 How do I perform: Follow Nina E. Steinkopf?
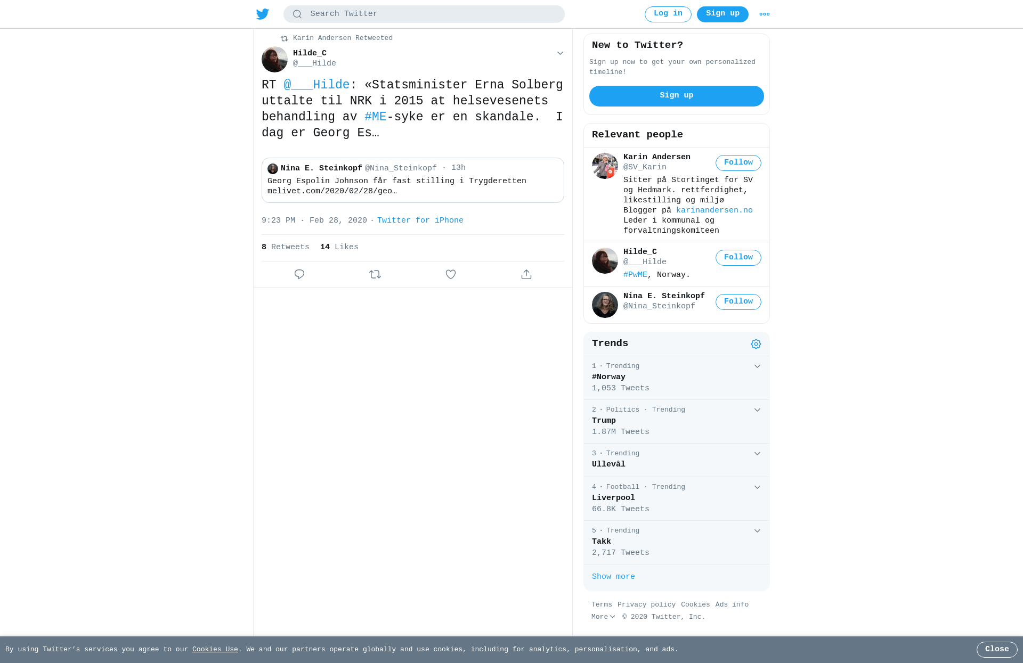[x=738, y=302]
